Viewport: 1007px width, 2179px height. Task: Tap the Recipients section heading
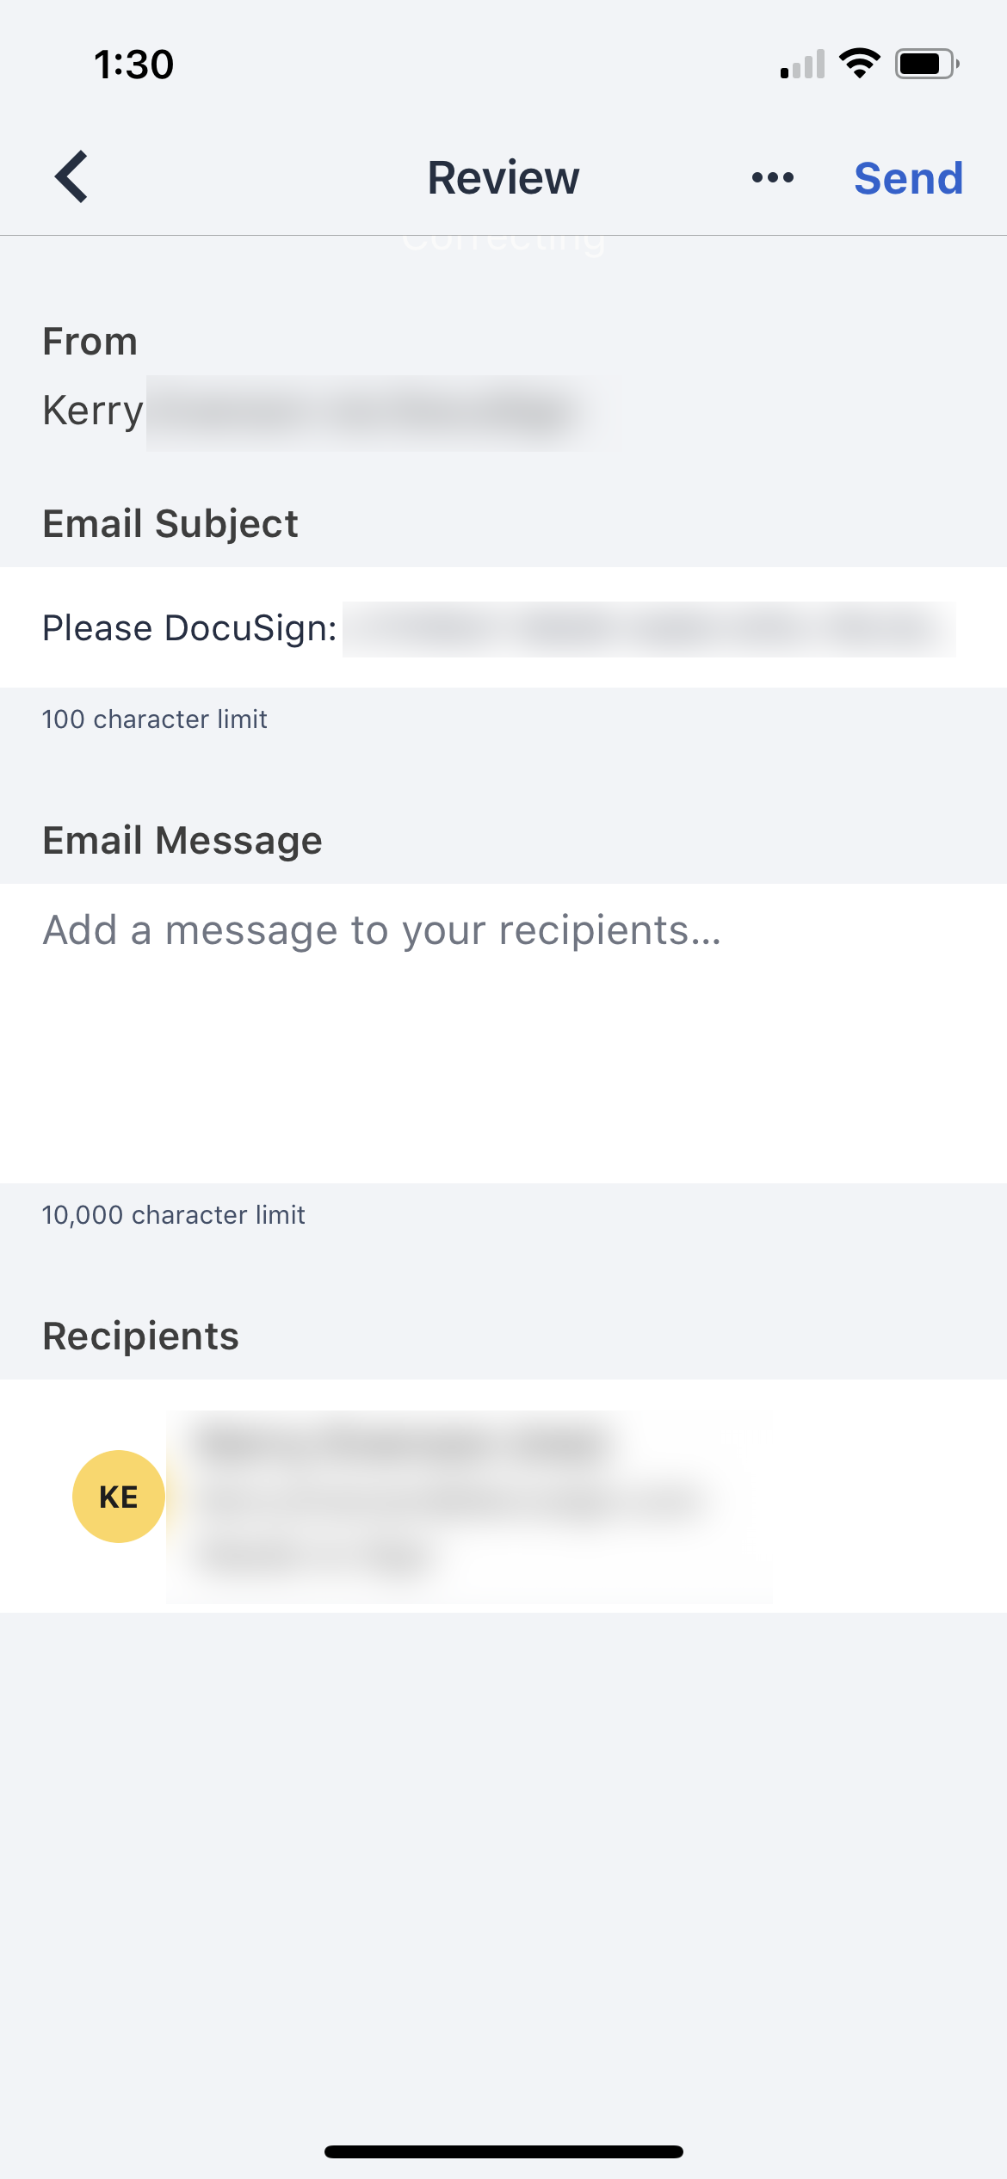pyautogui.click(x=141, y=1336)
